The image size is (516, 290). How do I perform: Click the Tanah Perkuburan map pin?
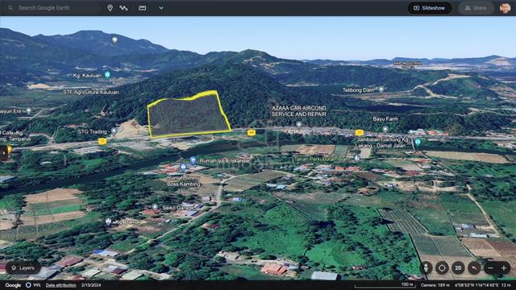357,158
